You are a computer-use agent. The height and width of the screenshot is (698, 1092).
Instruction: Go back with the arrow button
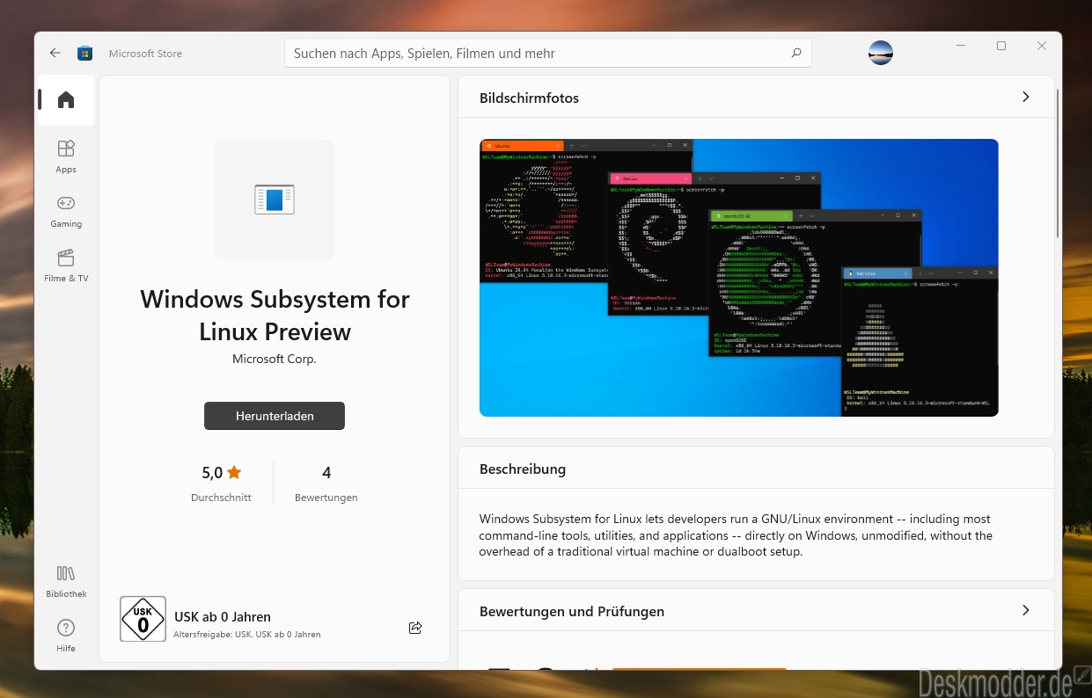[55, 53]
